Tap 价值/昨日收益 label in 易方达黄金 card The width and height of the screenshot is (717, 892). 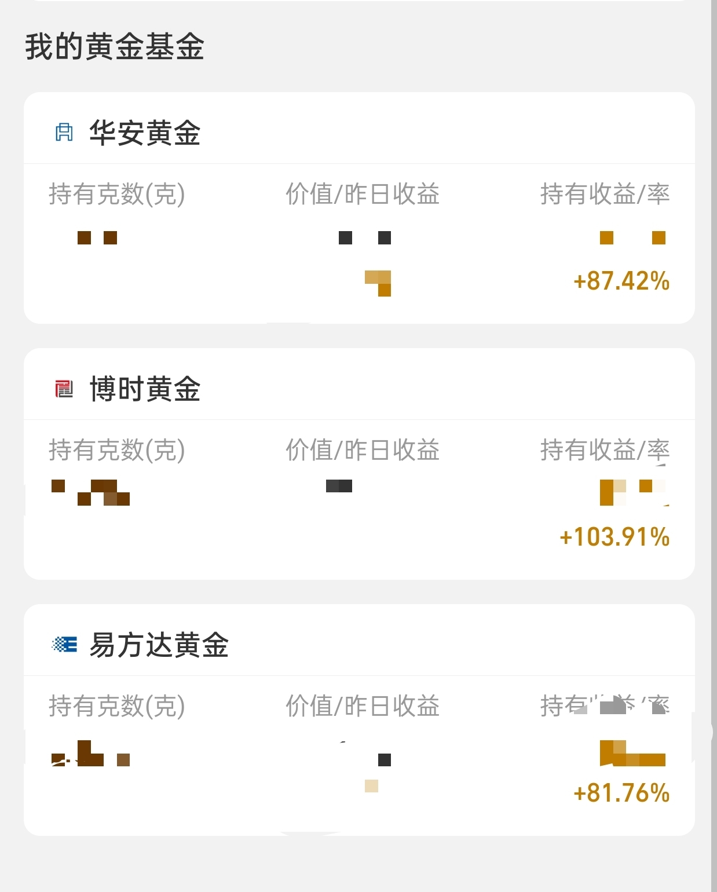click(363, 706)
